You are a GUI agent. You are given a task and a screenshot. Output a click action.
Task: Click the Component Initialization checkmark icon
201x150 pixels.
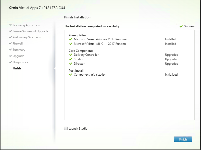[x=71, y=75]
